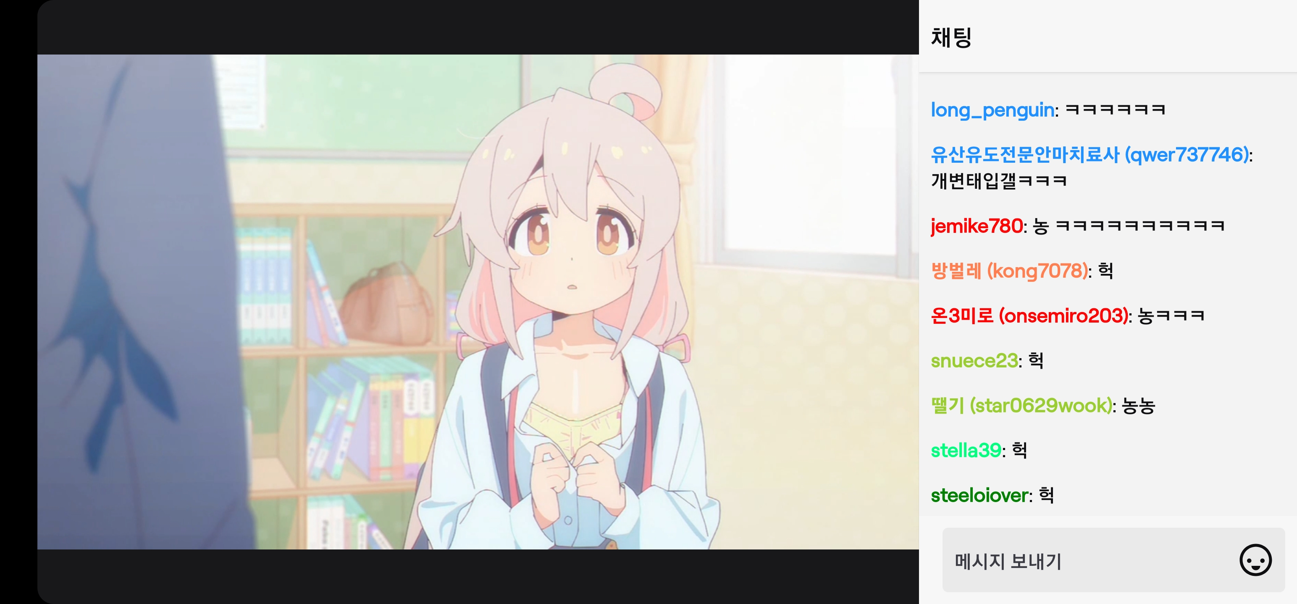The width and height of the screenshot is (1297, 604).
Task: Click the black bar above the video
Action: (478, 27)
